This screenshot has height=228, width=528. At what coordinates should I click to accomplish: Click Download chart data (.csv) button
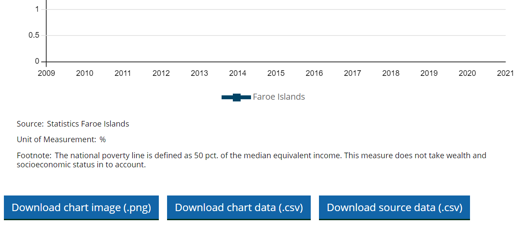pos(238,208)
